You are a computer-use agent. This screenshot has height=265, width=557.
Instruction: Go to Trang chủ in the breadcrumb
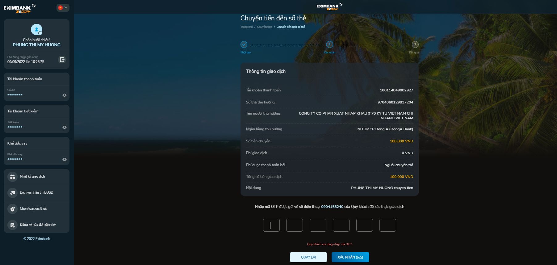[246, 27]
